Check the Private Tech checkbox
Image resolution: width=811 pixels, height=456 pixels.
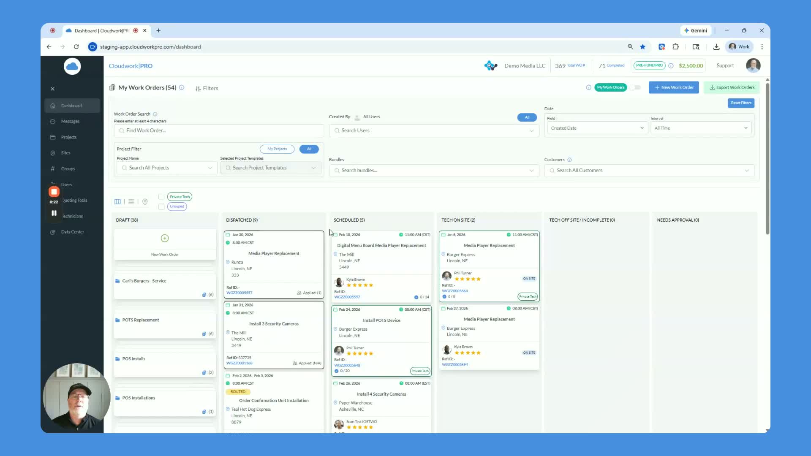click(161, 197)
